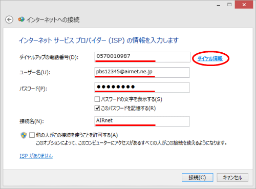Screen dimensions: 256x189
Task: Click the パスワード(P) label
Action: [x=33, y=89]
